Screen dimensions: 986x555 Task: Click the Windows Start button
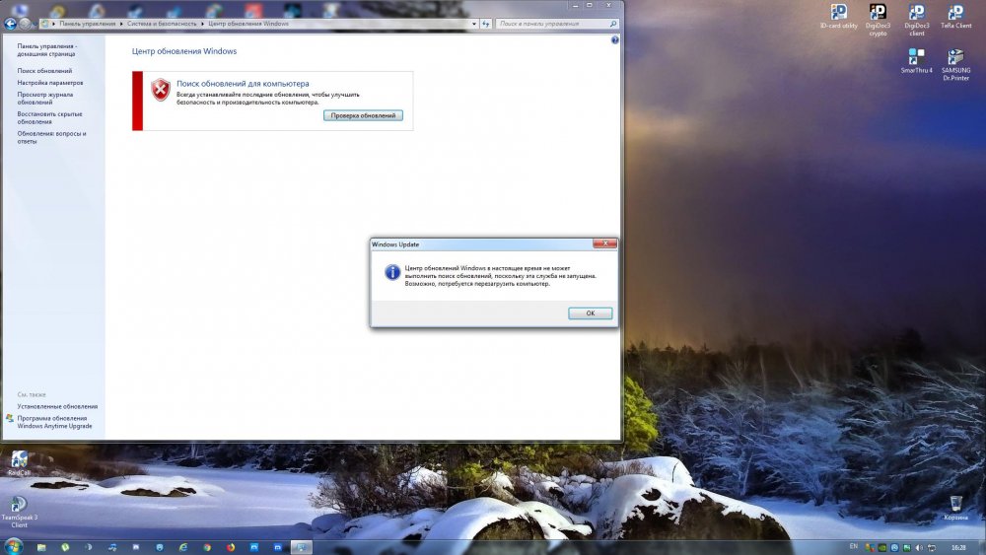(x=13, y=545)
